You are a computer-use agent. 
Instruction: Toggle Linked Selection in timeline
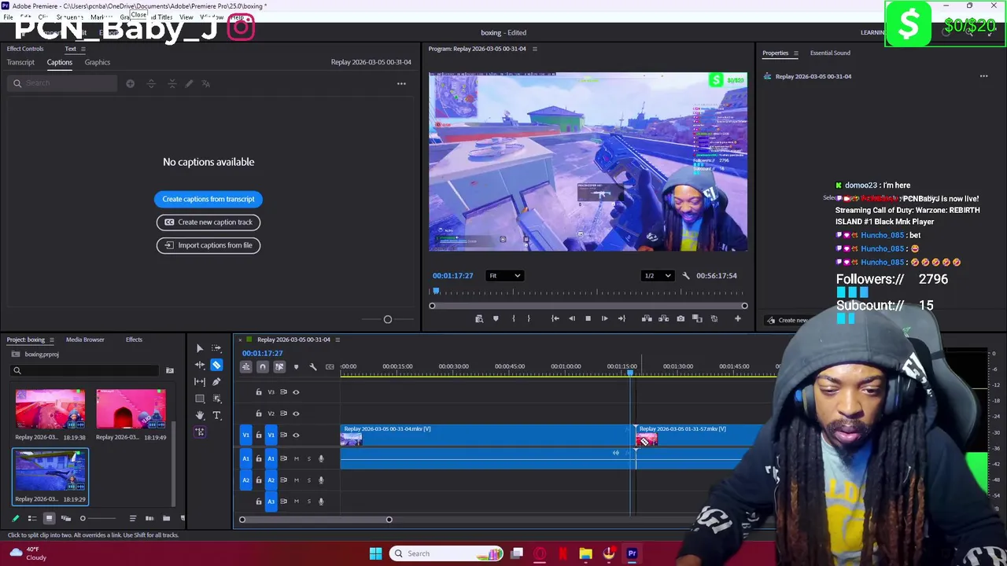tap(279, 366)
